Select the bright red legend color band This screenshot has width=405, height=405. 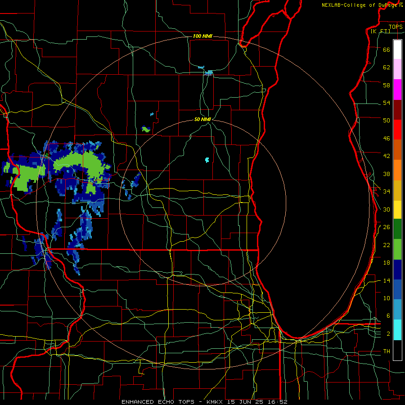397,130
